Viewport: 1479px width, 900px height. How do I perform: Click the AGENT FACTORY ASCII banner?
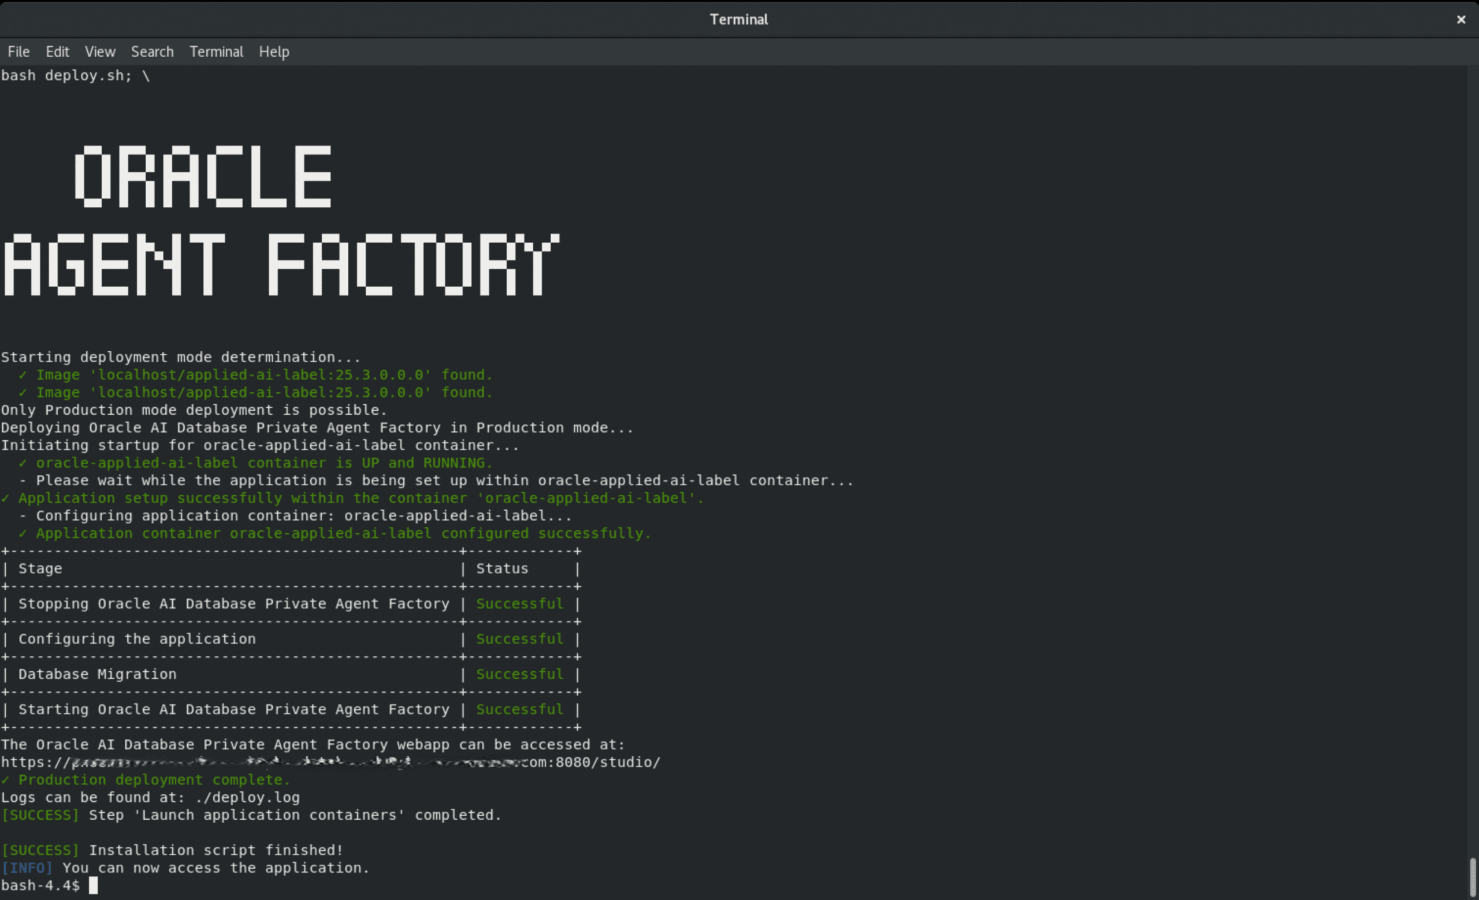click(281, 265)
